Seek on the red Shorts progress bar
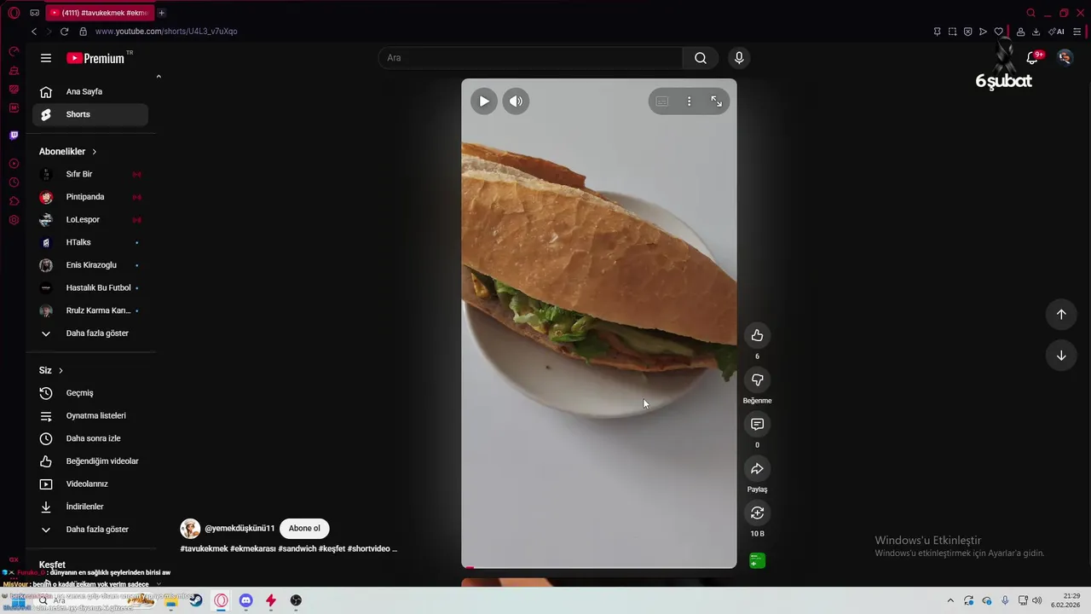The width and height of the screenshot is (1091, 614). (x=599, y=567)
